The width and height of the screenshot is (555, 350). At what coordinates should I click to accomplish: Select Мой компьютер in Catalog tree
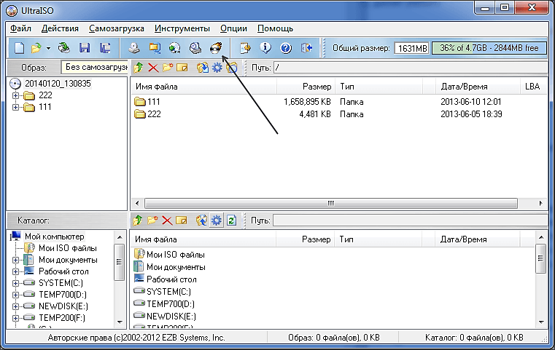[x=55, y=236]
